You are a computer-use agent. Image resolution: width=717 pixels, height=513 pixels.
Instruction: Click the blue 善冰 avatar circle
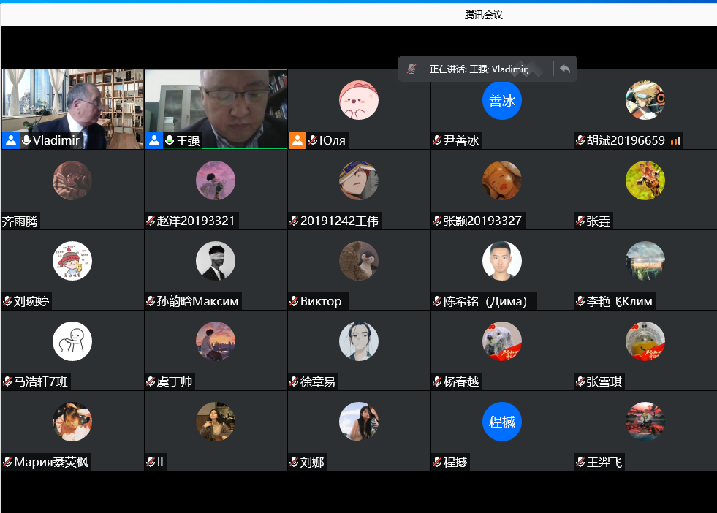click(x=502, y=100)
